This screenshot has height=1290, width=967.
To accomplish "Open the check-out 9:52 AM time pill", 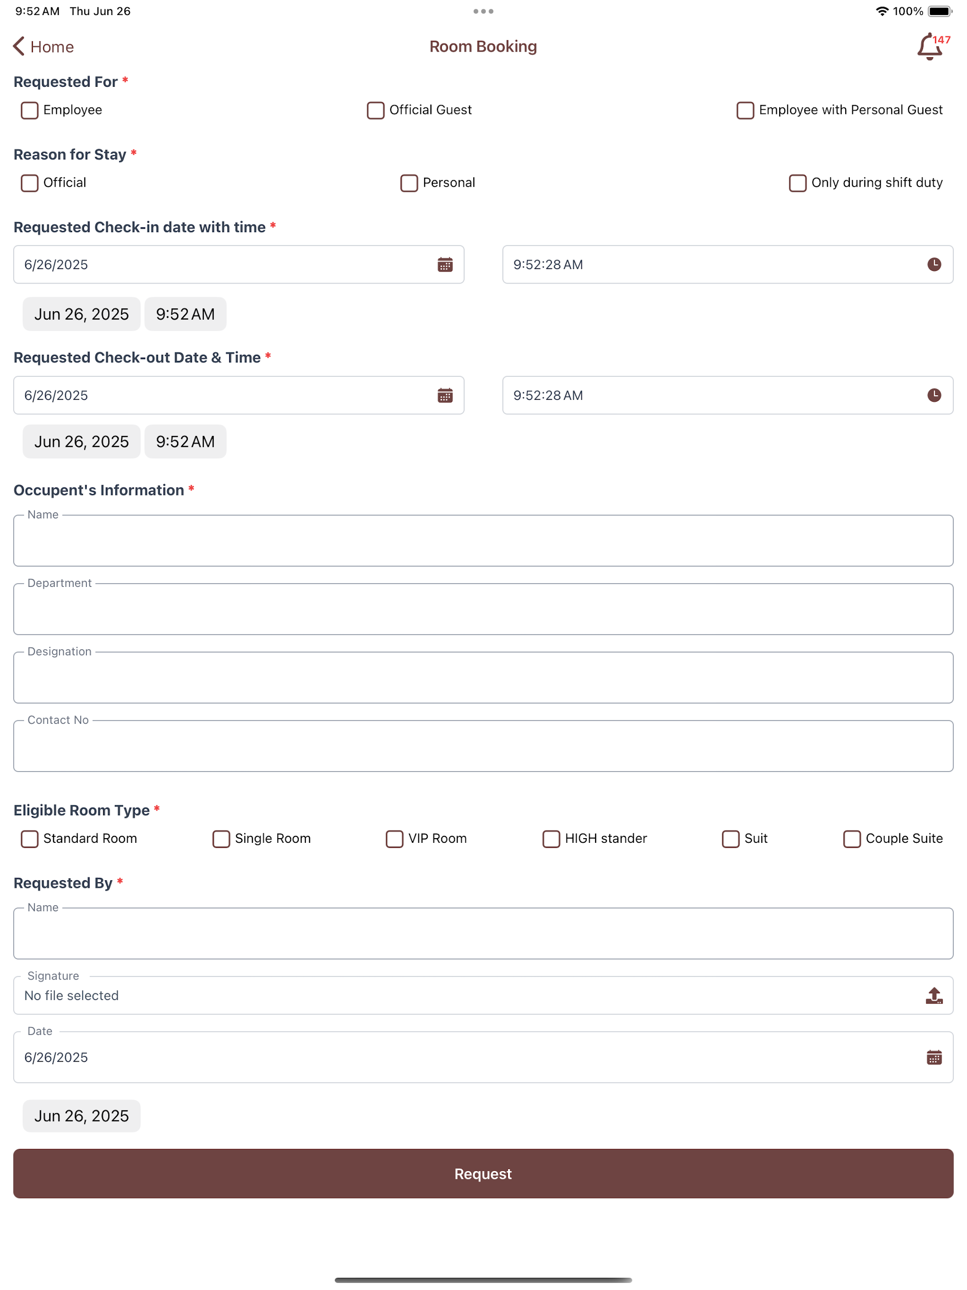I will [186, 442].
